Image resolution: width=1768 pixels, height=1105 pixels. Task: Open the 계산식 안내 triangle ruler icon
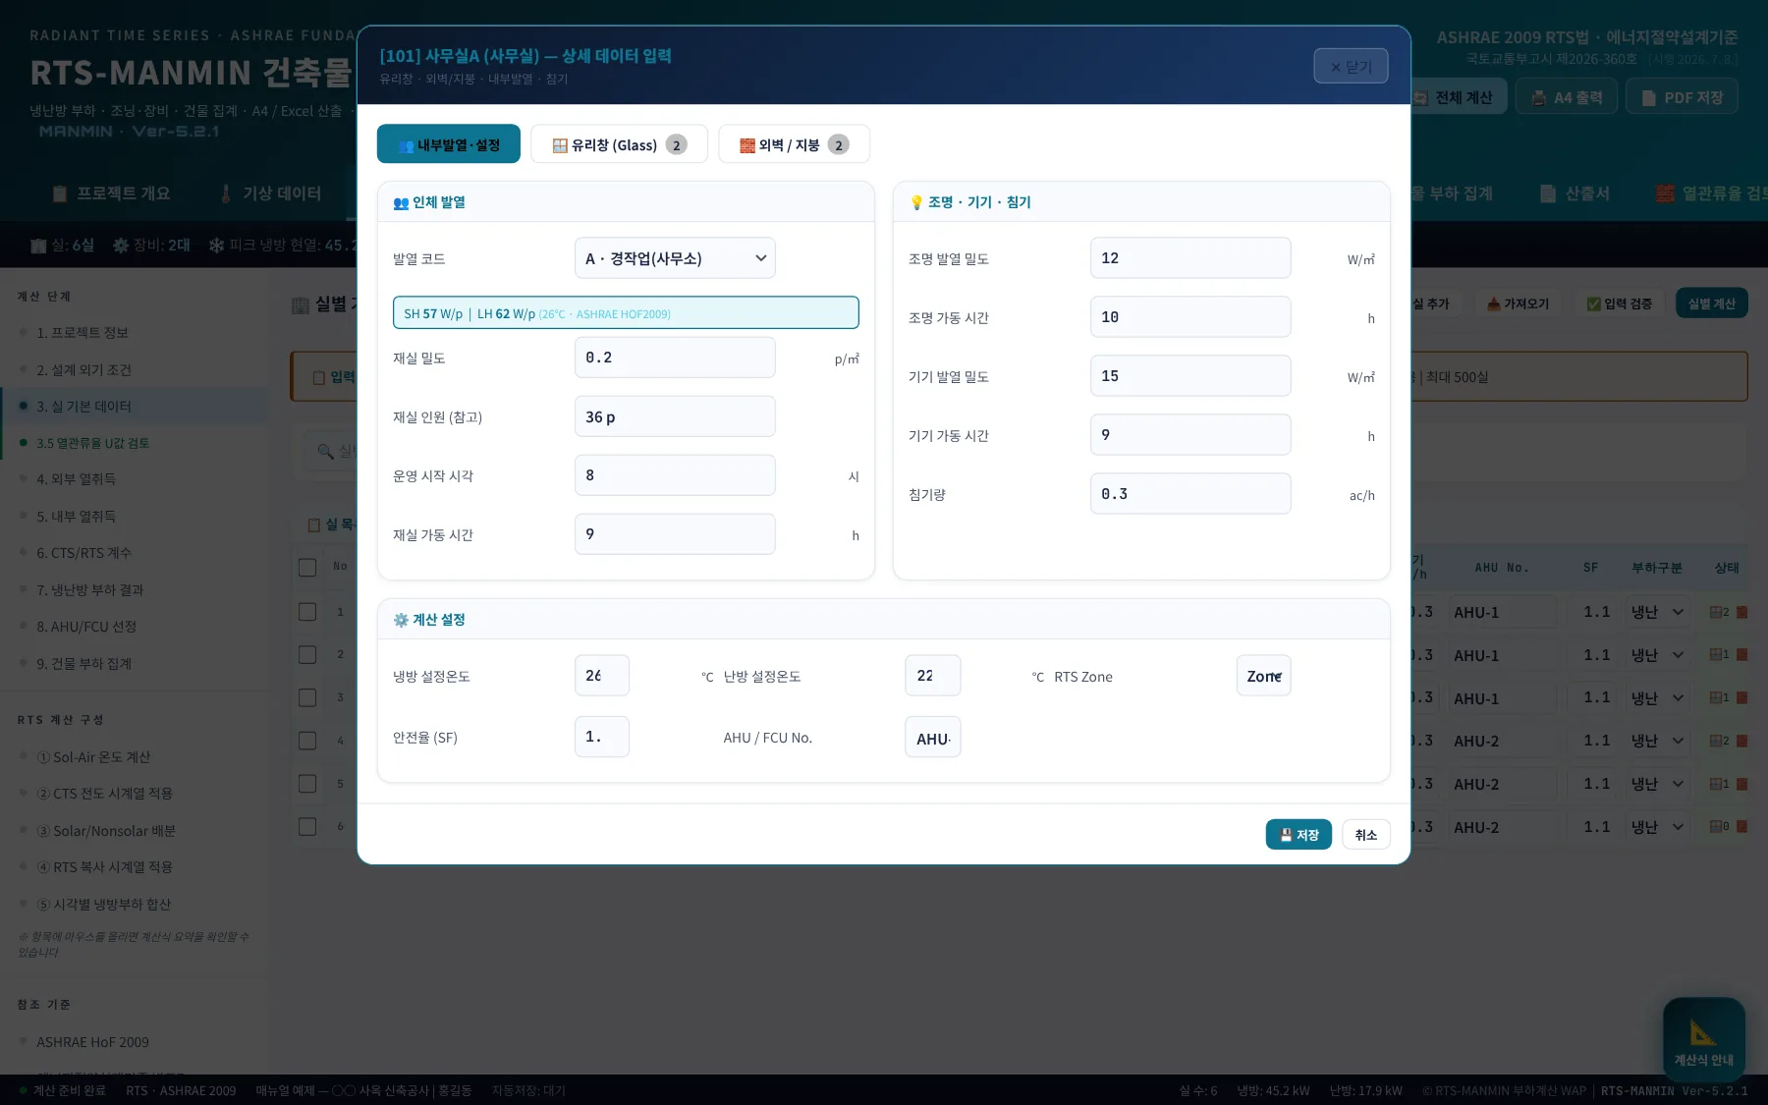1703,1032
